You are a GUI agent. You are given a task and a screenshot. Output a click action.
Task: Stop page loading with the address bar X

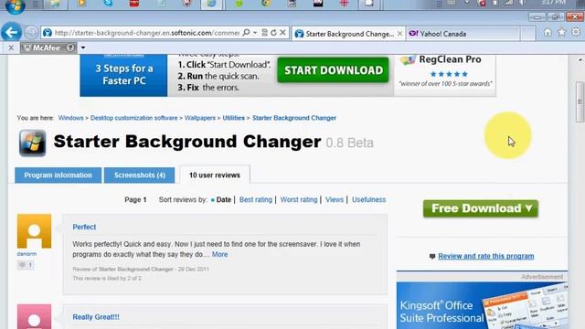282,33
